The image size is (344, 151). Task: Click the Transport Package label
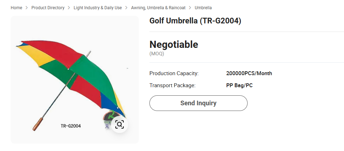tap(173, 85)
